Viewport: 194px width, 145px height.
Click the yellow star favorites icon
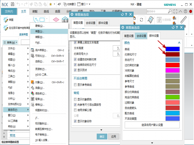pyautogui.click(x=51, y=4)
